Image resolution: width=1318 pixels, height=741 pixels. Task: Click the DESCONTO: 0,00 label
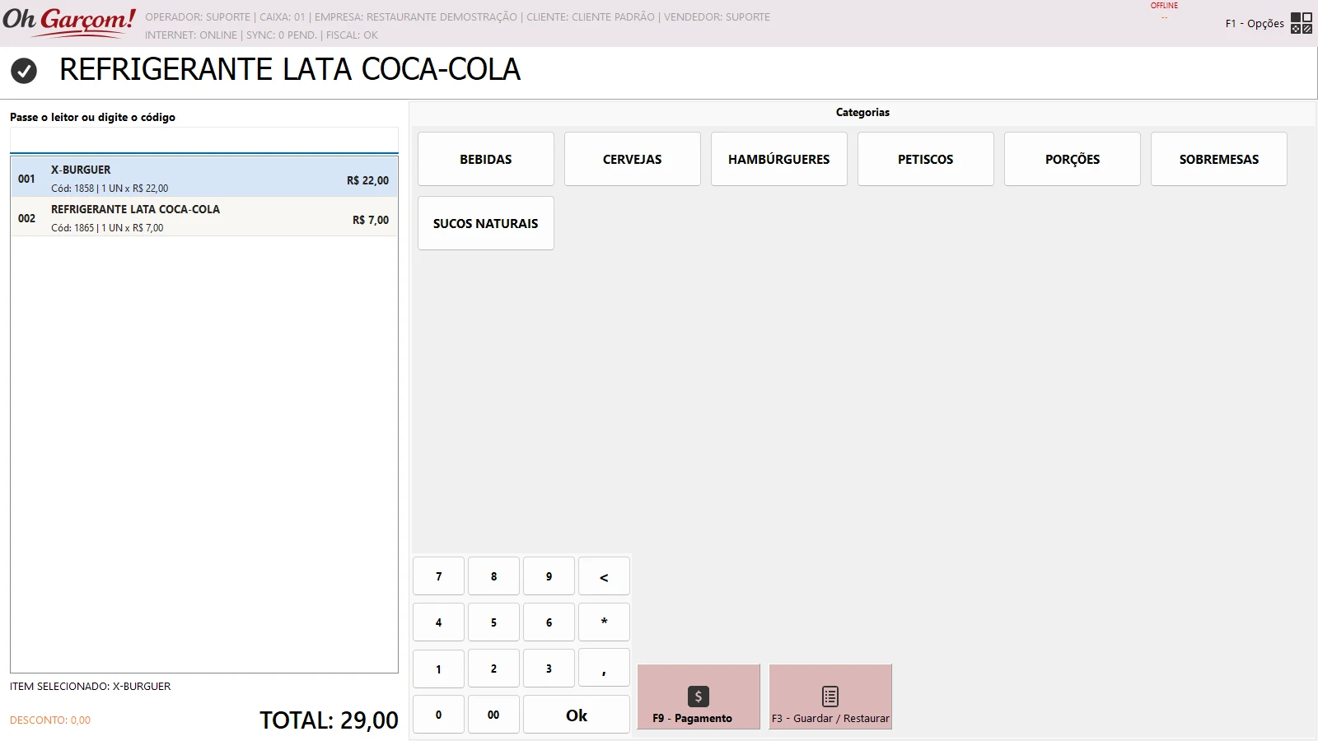tap(50, 720)
